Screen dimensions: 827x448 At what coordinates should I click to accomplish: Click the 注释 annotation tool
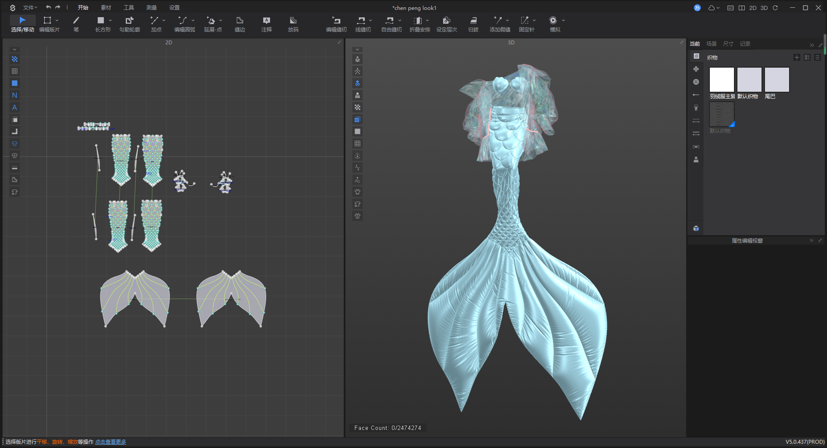tap(266, 23)
